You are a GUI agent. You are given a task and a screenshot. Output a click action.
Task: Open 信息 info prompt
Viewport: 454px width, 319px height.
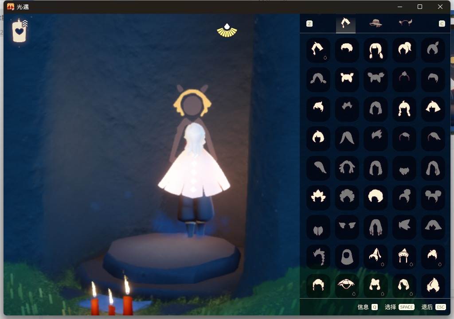pyautogui.click(x=368, y=307)
